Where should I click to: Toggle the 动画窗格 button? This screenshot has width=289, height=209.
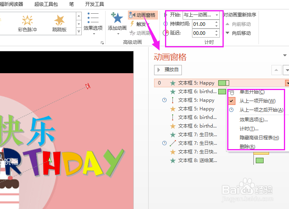[x=143, y=15]
